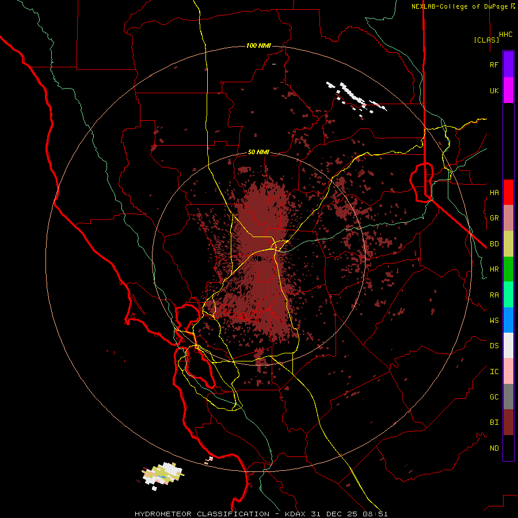The width and height of the screenshot is (518, 518).
Task: Click the salmon GR legend color block
Action: pos(508,218)
